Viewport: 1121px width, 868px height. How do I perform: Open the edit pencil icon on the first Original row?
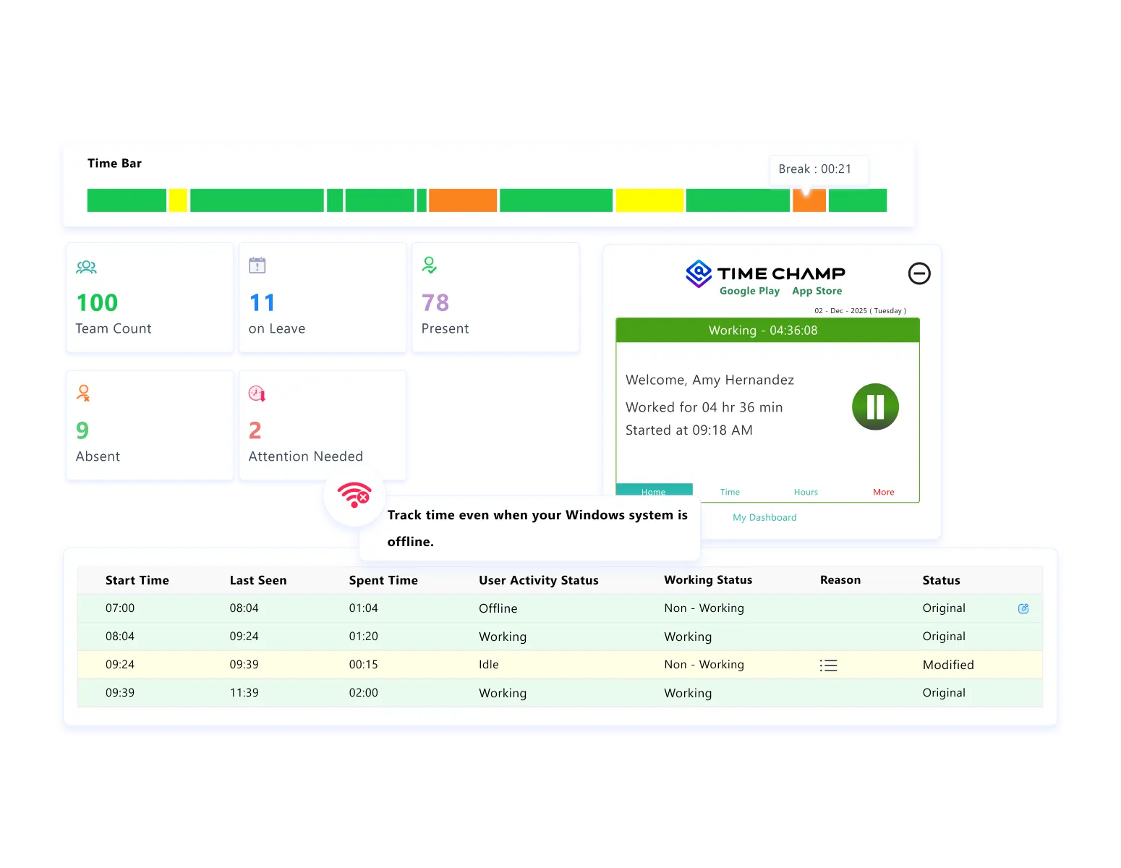[x=1023, y=608]
